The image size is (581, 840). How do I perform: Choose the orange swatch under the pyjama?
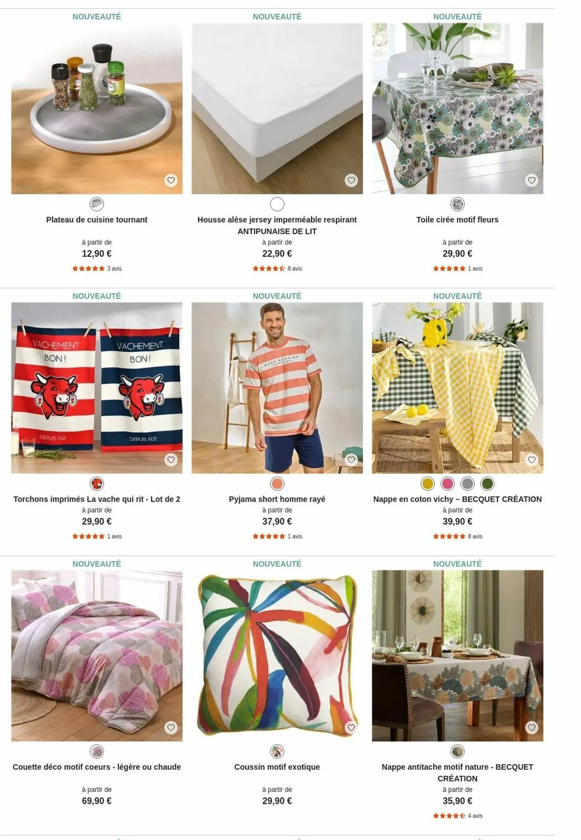tap(277, 483)
